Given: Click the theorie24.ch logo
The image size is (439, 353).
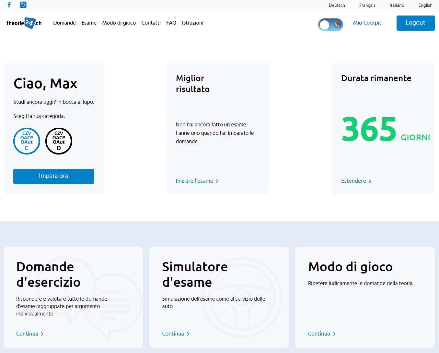Looking at the screenshot, I should tap(24, 23).
